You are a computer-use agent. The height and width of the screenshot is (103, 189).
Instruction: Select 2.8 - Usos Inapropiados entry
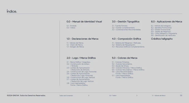tap(77, 84)
